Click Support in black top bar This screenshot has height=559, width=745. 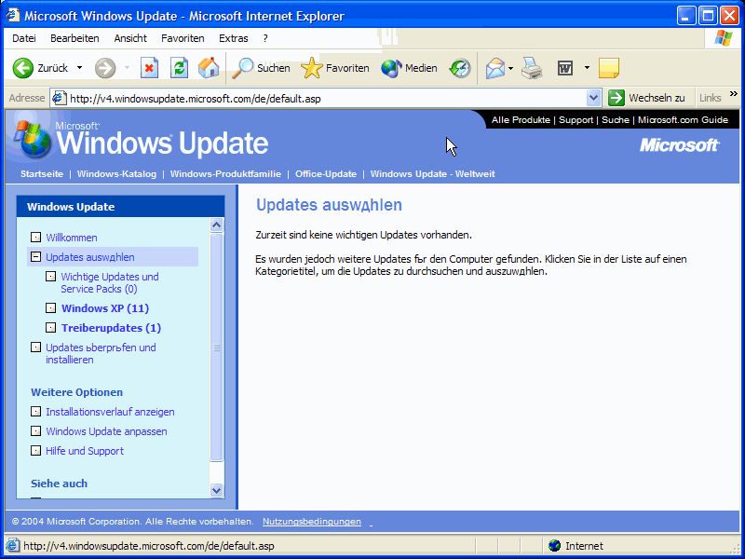(576, 120)
